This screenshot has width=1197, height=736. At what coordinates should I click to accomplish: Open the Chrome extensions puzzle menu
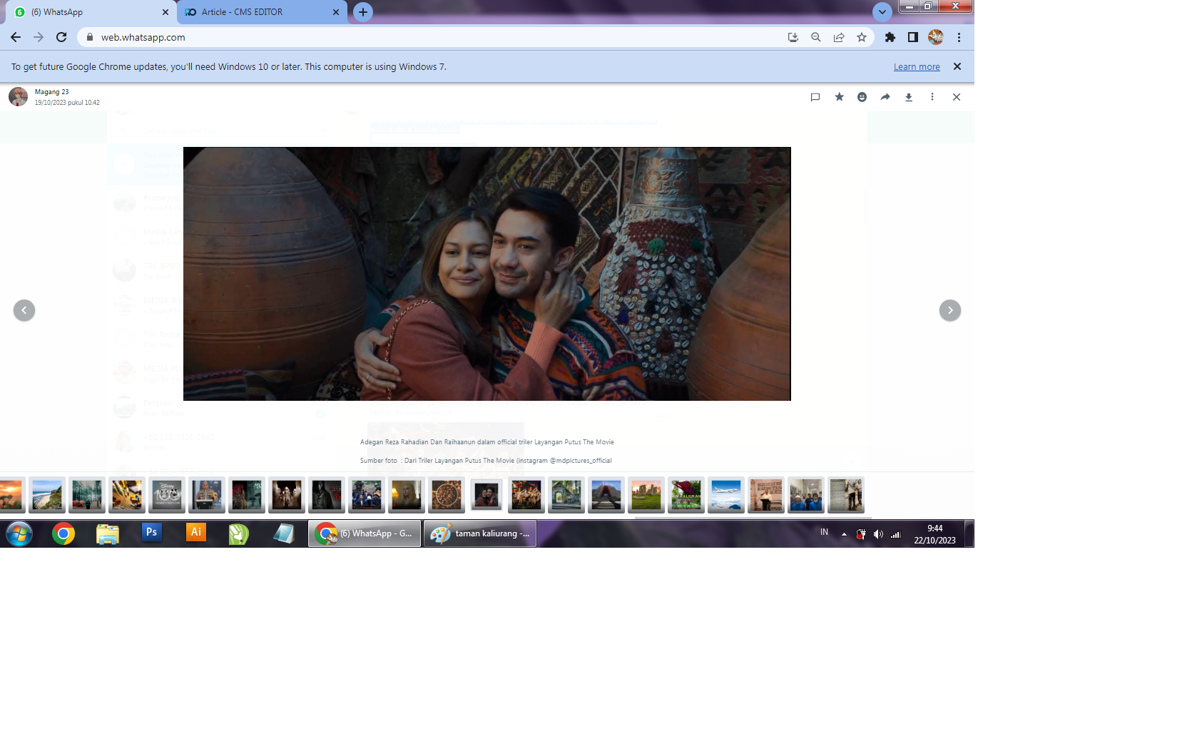click(x=890, y=37)
